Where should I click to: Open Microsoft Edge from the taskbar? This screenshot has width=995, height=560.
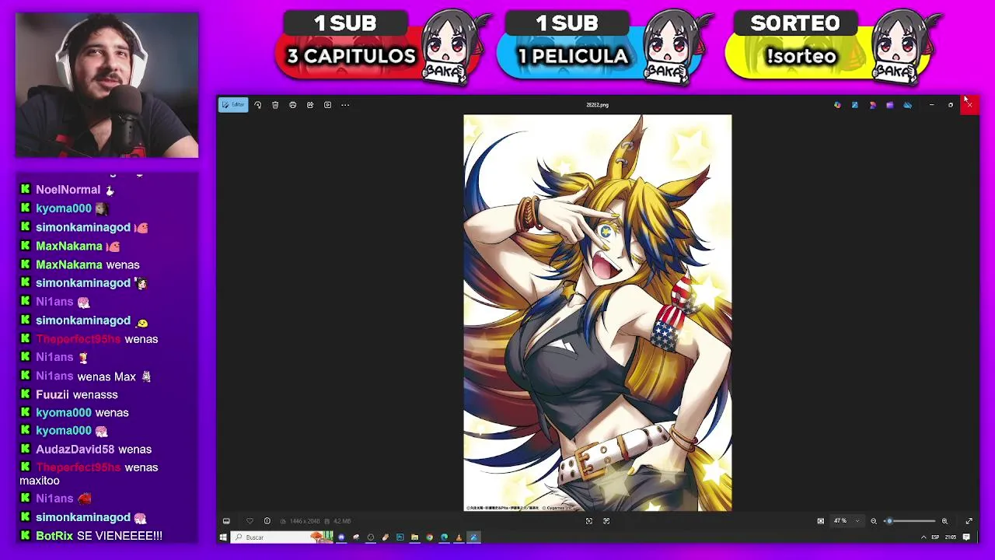point(444,537)
